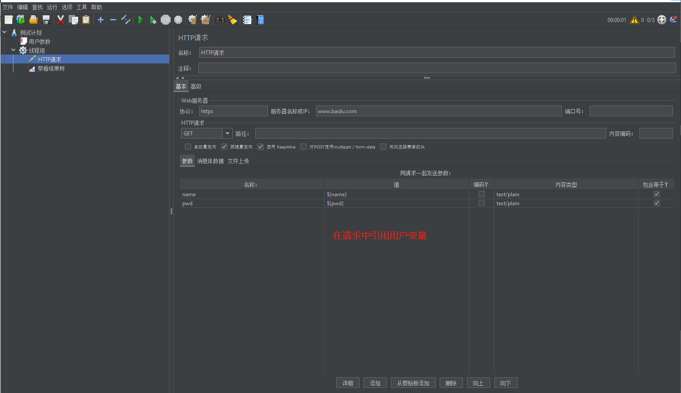
Task: Tick the 编码 checkbox in pwd row
Action: [482, 203]
